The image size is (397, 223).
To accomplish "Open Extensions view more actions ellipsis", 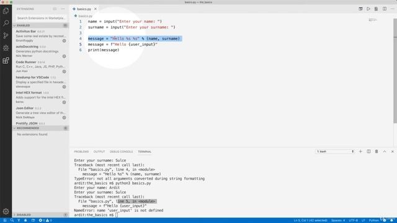I will coord(63,9).
